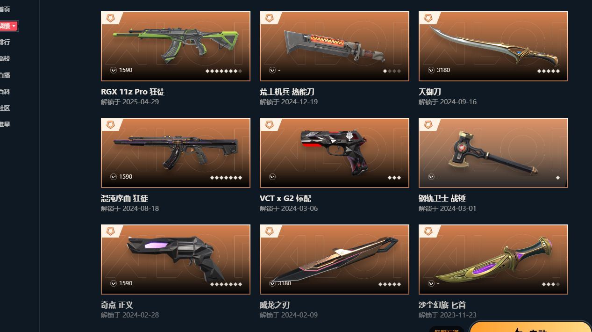Go to 排行 in the sidebar
Image resolution: width=592 pixels, height=332 pixels.
coord(5,42)
